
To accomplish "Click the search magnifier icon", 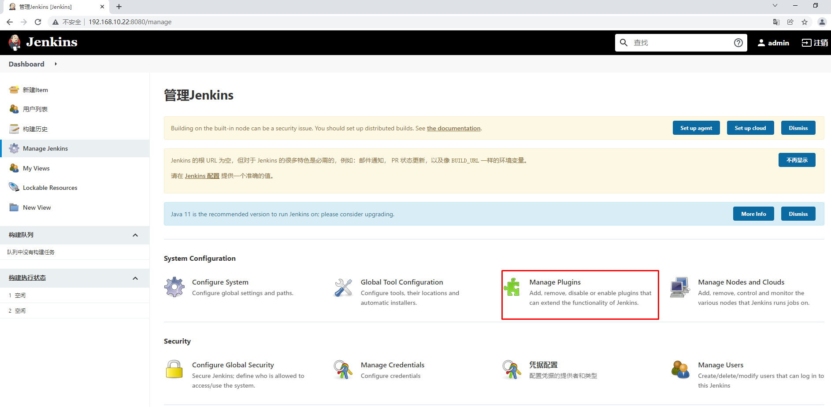I will (623, 43).
